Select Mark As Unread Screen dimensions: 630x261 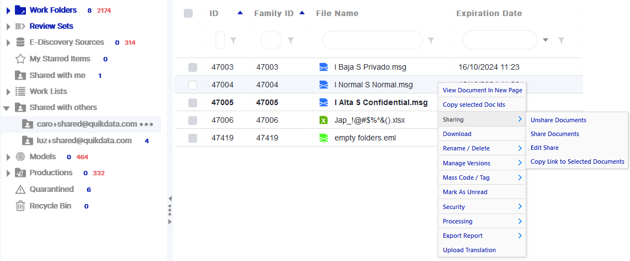click(481, 192)
